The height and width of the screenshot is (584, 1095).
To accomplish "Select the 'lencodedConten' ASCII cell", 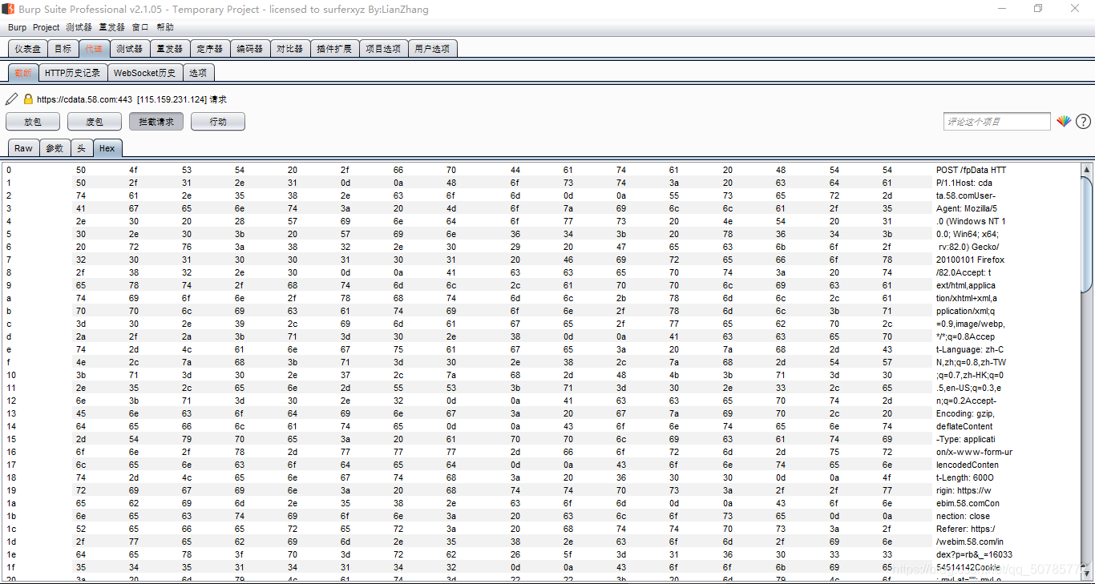I will tap(968, 465).
